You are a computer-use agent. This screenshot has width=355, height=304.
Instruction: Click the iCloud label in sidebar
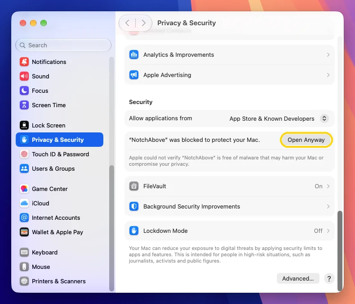coord(40,203)
